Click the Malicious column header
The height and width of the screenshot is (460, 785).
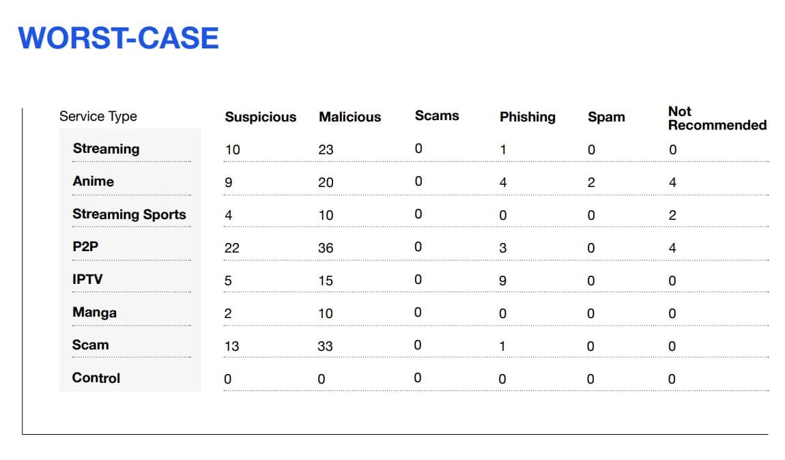tap(350, 117)
